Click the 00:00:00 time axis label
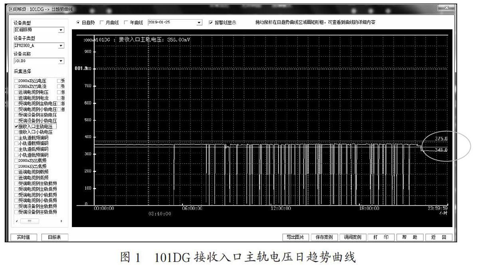Image resolution: width=479 pixels, height=265 pixels. coord(104,208)
